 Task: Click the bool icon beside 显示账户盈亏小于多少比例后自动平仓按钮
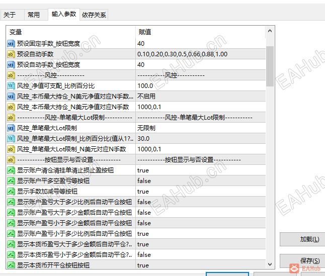[x=11, y=234]
